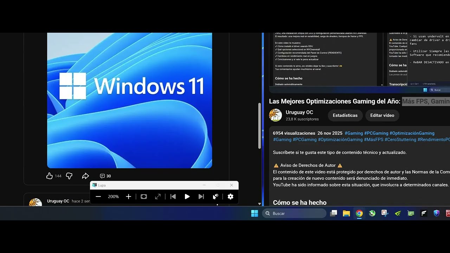The width and height of the screenshot is (450, 253).
Task: Zoom out with the Lupa minus button
Action: (x=98, y=197)
